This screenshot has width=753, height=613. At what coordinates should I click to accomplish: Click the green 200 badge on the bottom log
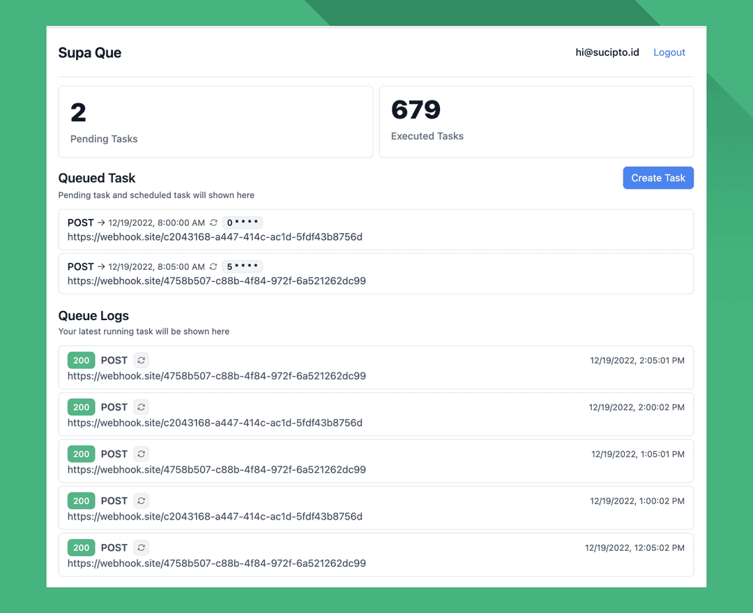pyautogui.click(x=81, y=547)
